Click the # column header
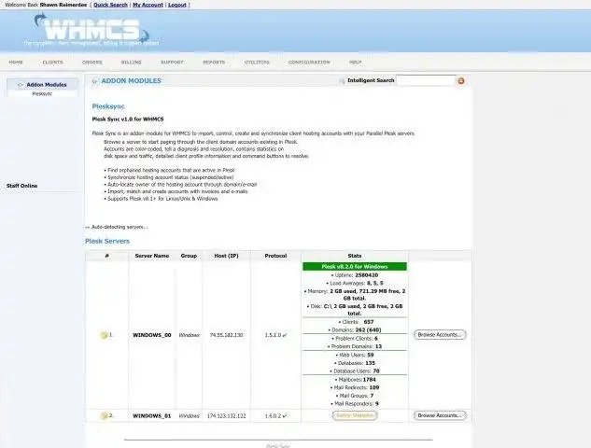The image size is (591, 448). click(x=107, y=256)
